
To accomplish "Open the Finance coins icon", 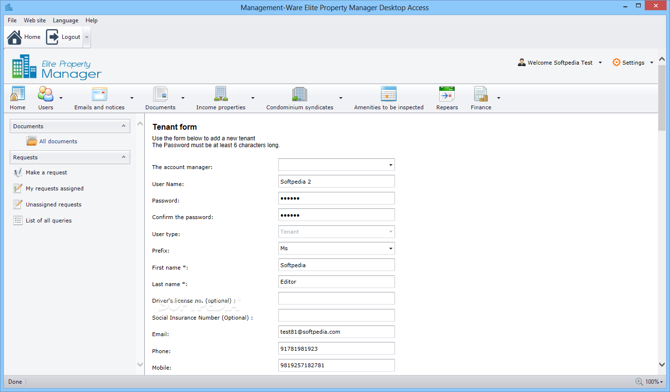I will tap(481, 94).
